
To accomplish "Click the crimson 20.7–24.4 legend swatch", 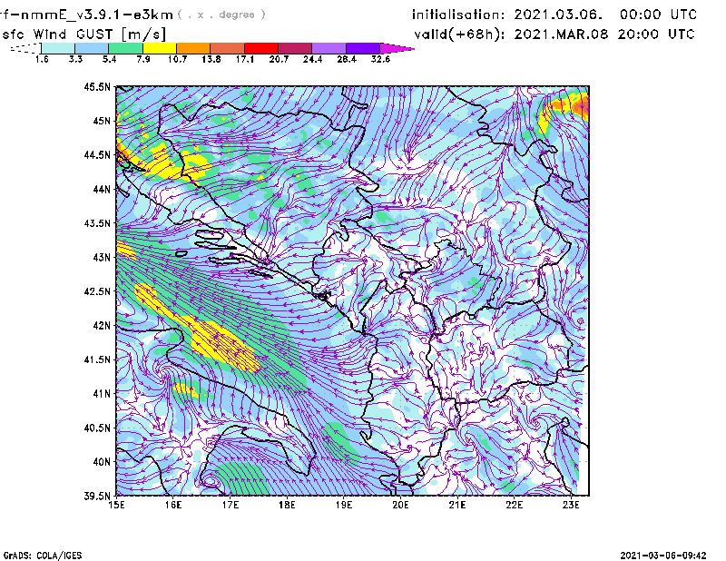I will [295, 48].
